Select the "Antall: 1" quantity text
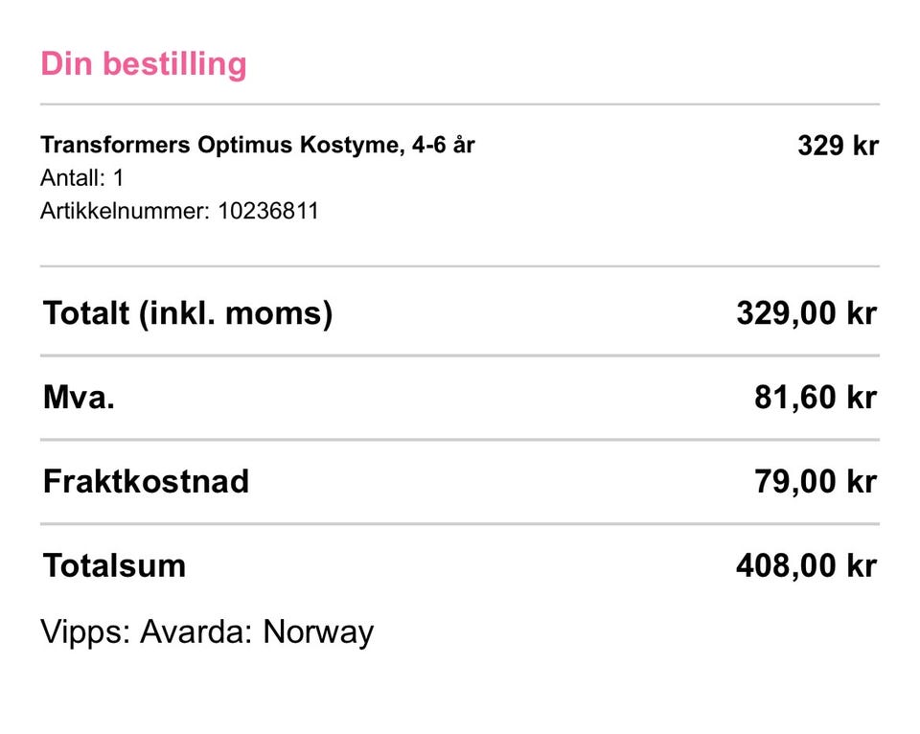This screenshot has width=920, height=734. 82,178
